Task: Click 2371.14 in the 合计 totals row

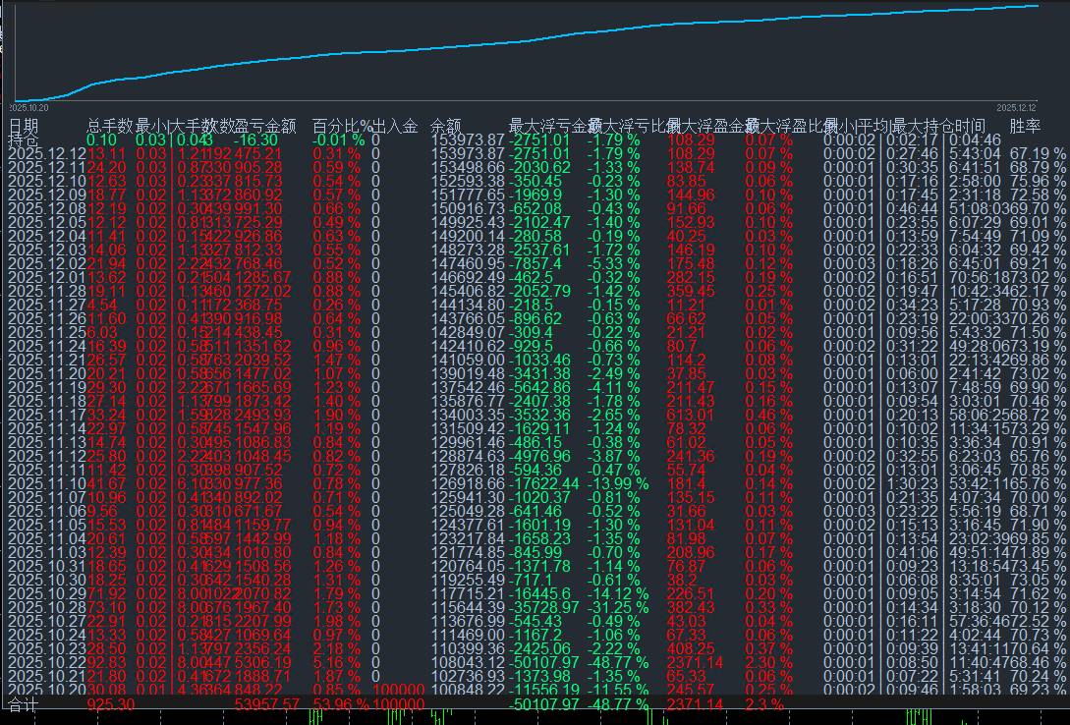Action: point(694,704)
